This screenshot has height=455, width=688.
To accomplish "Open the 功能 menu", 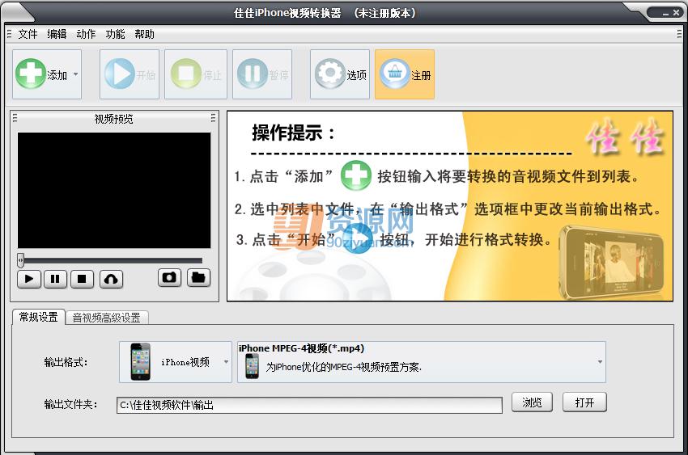I will click(115, 34).
